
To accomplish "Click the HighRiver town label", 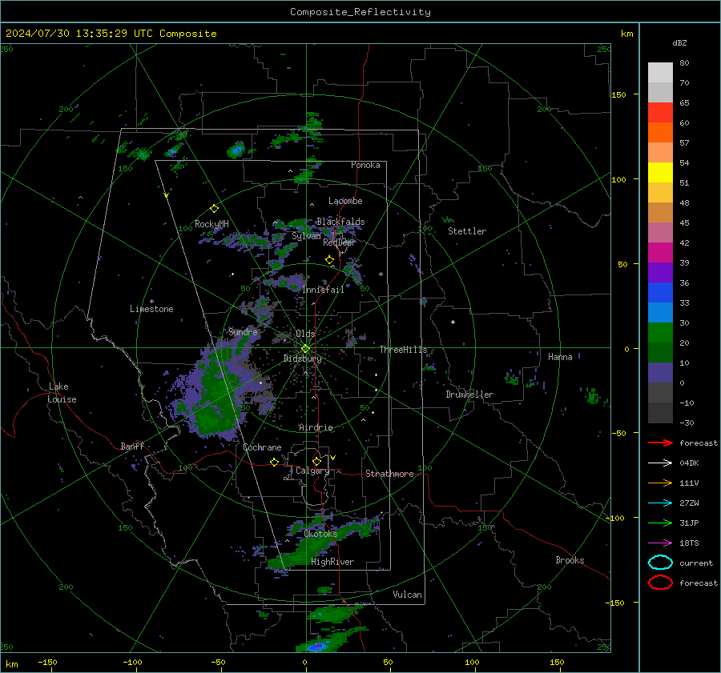I will click(x=332, y=562).
